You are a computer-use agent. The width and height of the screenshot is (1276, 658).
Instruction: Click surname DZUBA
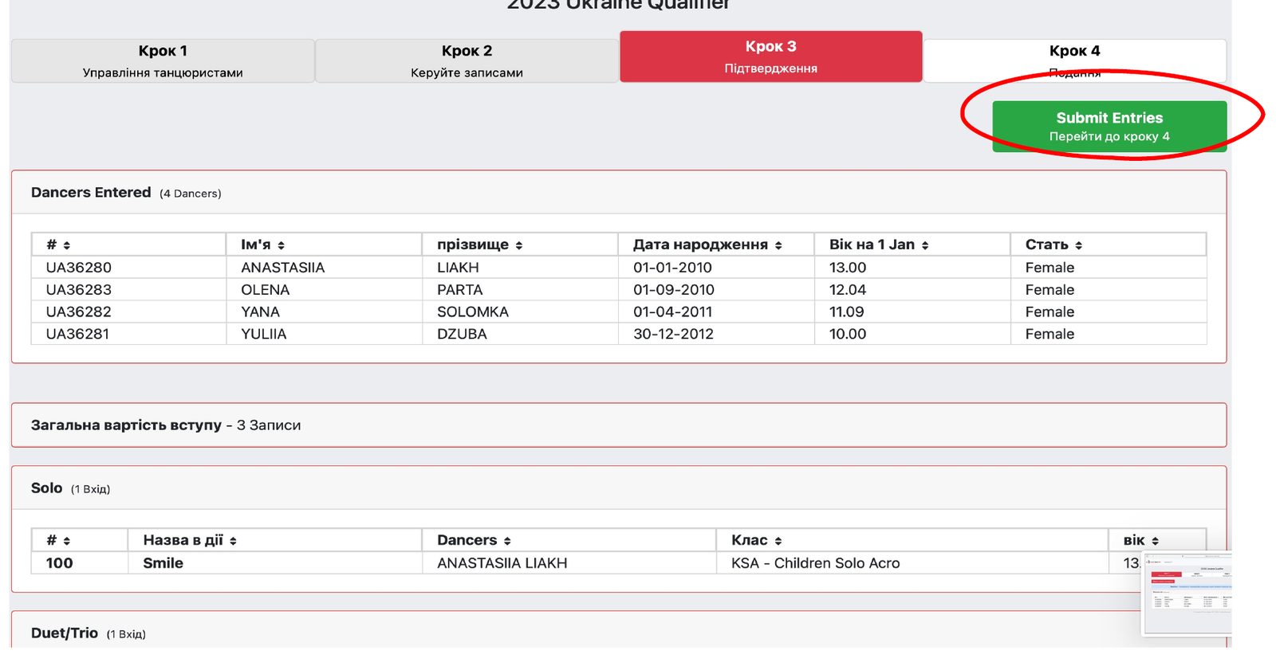462,335
